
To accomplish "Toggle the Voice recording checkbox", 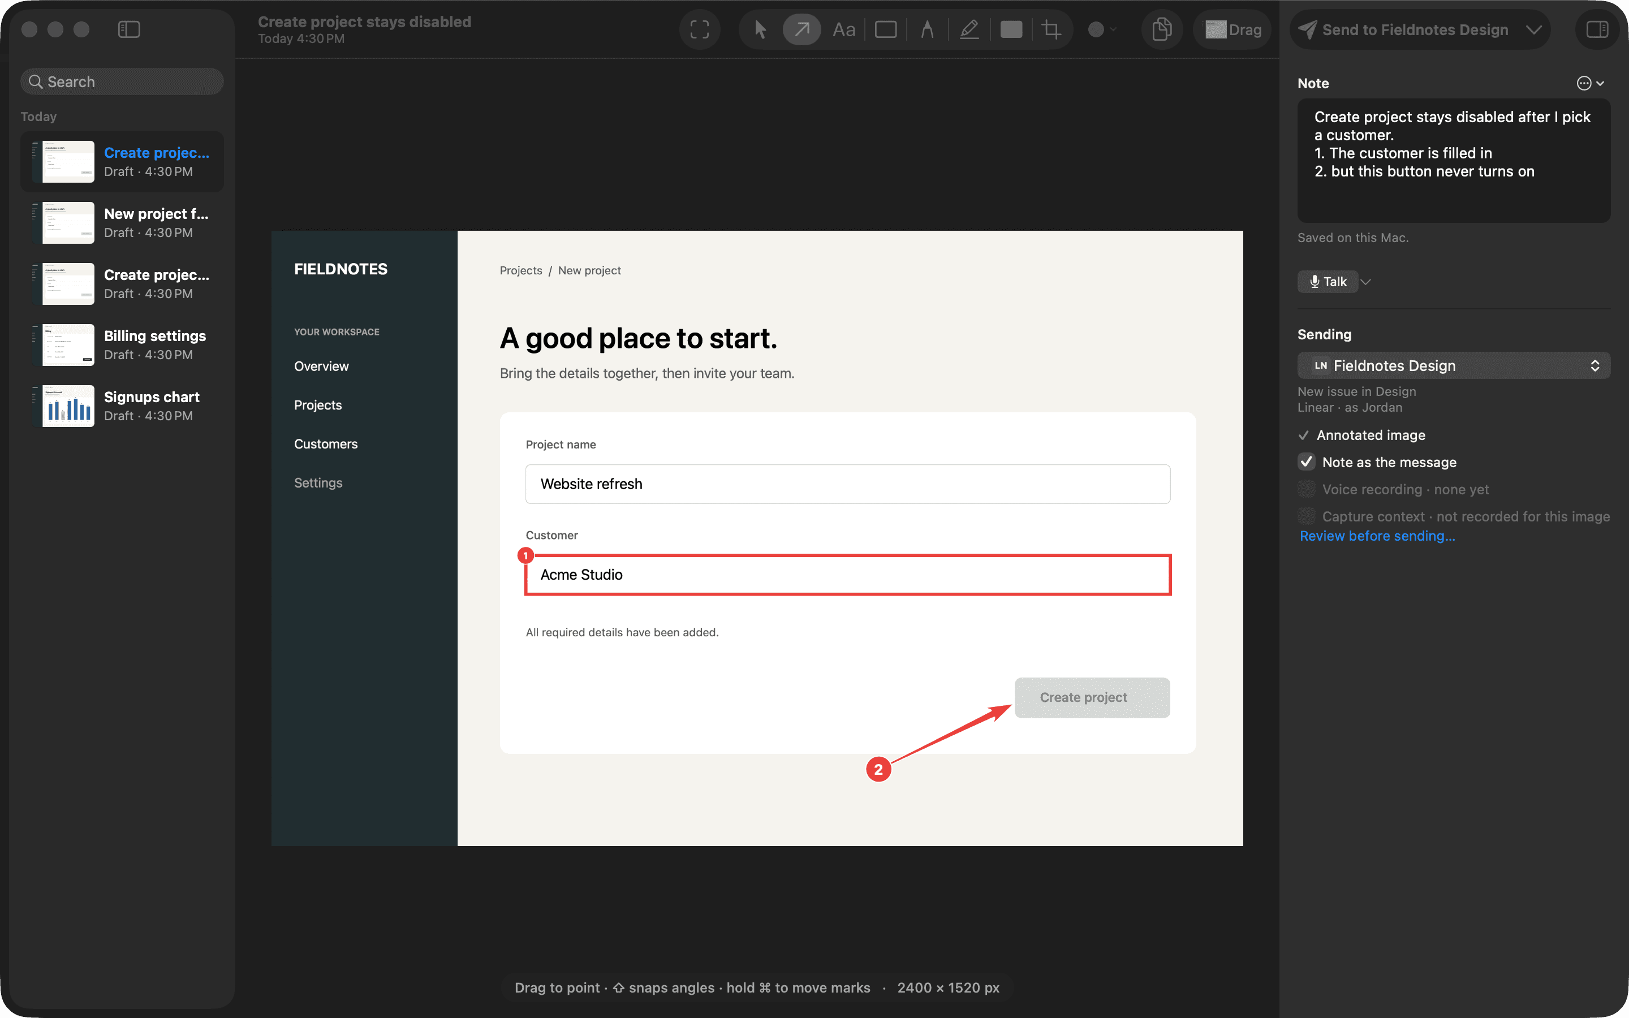I will (x=1307, y=489).
